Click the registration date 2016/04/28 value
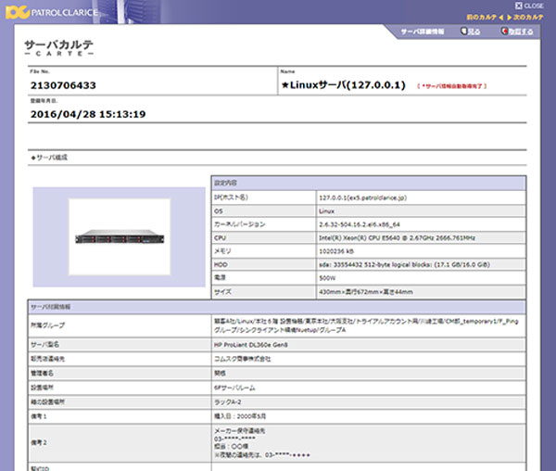556x471 pixels. pyautogui.click(x=88, y=114)
